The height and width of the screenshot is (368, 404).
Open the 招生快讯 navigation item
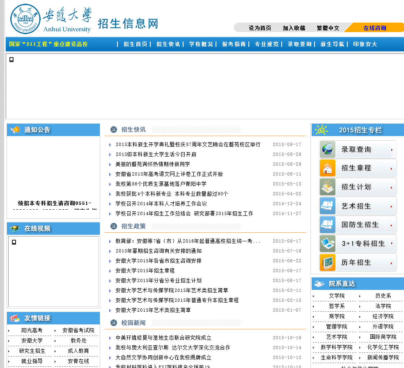click(168, 44)
